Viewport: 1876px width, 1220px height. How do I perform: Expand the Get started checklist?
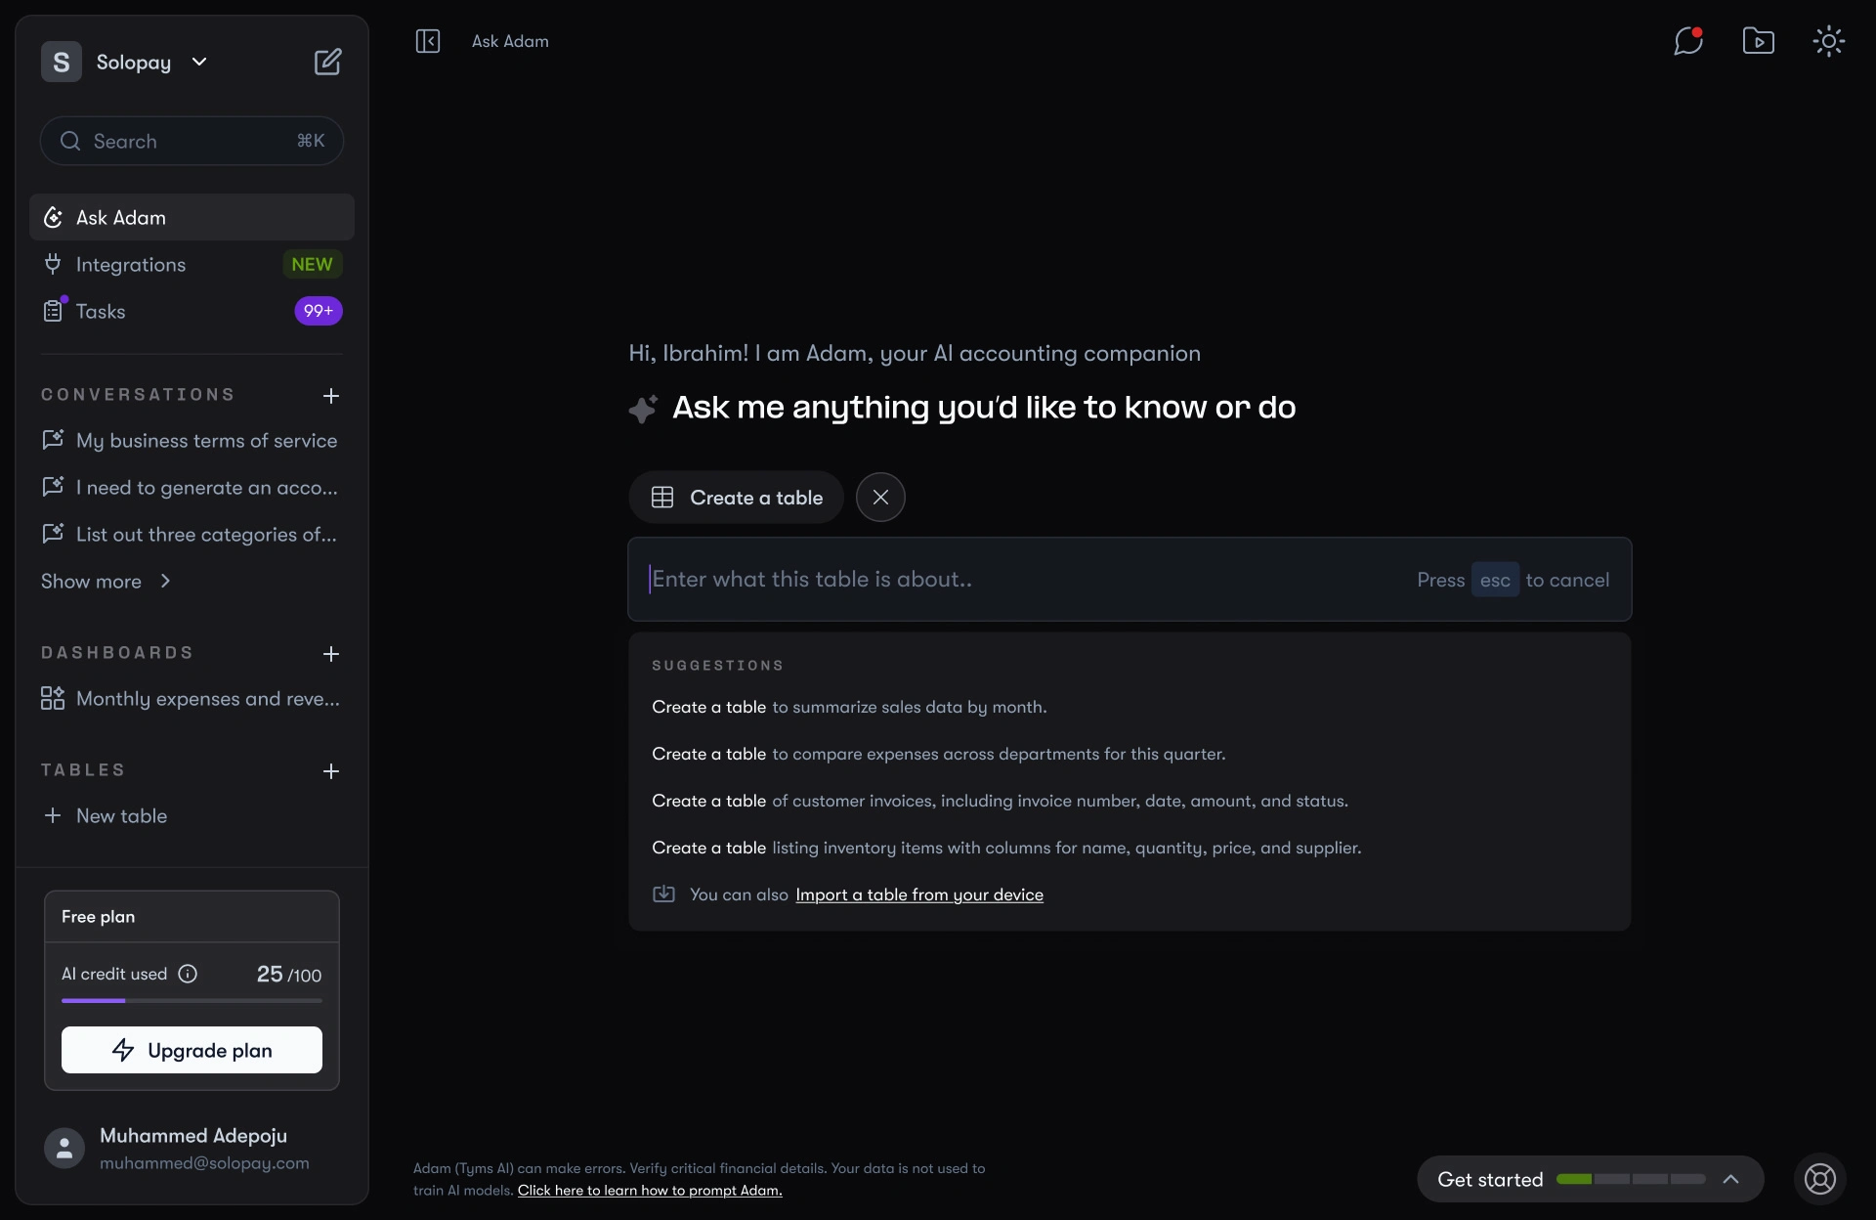[x=1730, y=1179]
